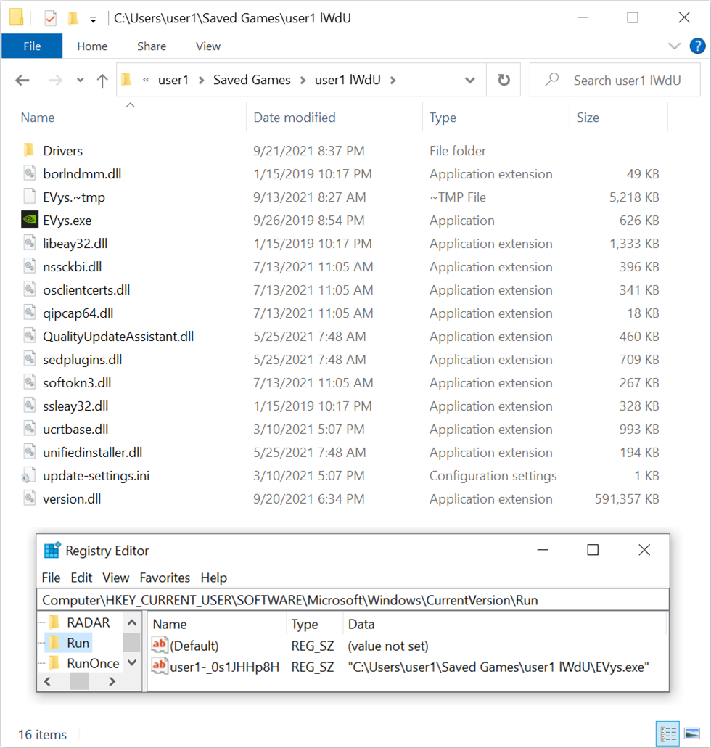The image size is (711, 748).
Task: Select the ssleay32.dll file name
Action: (75, 406)
